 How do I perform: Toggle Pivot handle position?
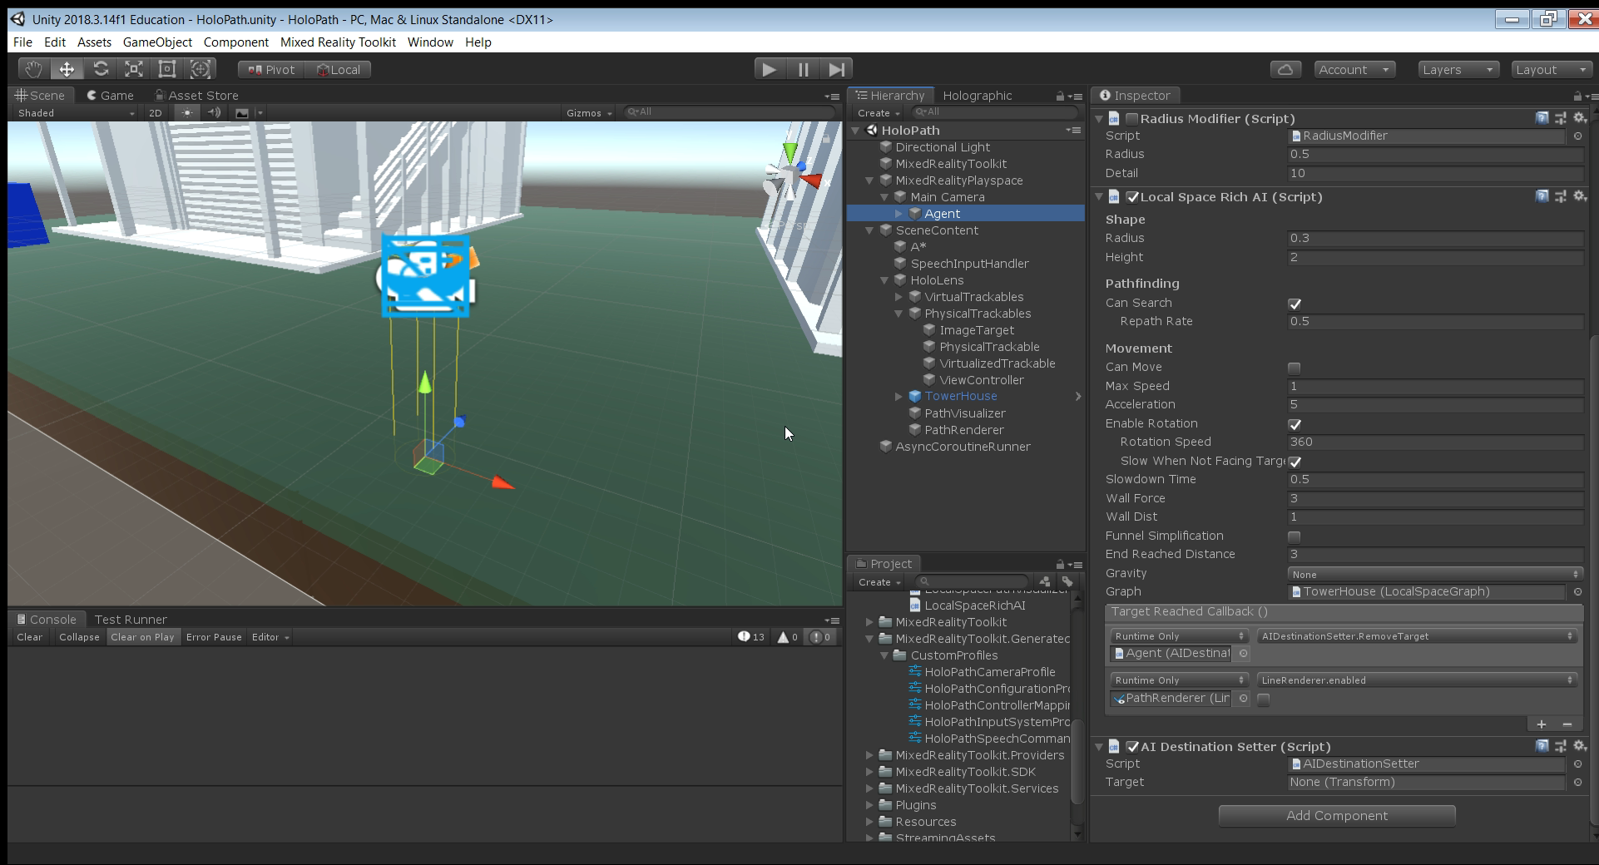tap(271, 70)
